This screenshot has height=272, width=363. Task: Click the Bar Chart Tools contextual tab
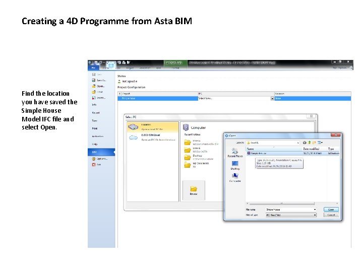[175, 62]
